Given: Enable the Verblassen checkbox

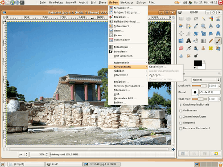Looking at the screenshot, I should click(x=181, y=111).
